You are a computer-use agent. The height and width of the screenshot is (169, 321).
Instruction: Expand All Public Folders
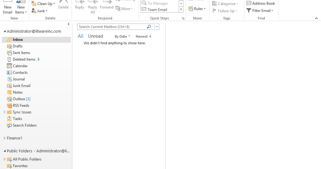point(5,159)
